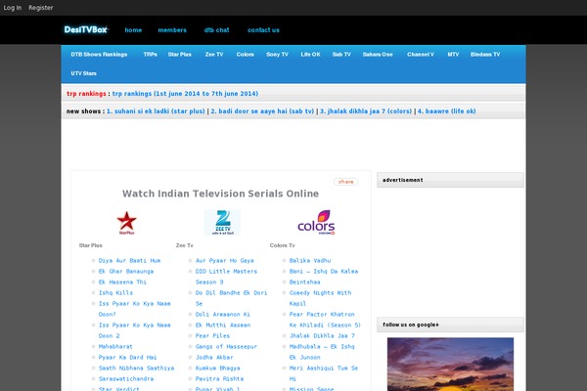Open Pyaar Ka Dard Hai link
The image size is (587, 391).
[x=127, y=358]
